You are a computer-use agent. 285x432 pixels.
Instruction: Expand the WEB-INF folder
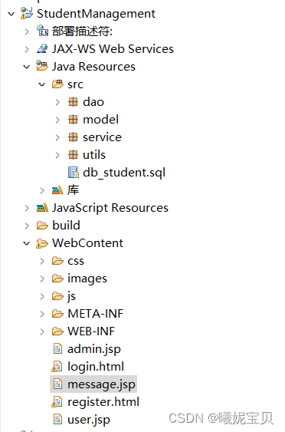[x=42, y=331]
